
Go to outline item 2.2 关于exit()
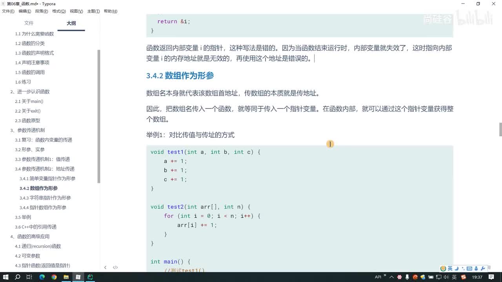pos(28,111)
